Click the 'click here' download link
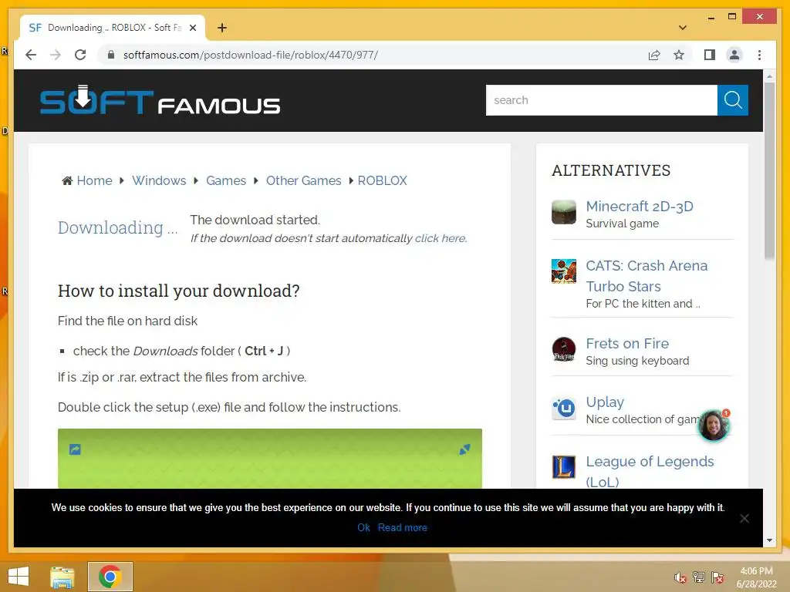This screenshot has width=790, height=592. pos(441,238)
